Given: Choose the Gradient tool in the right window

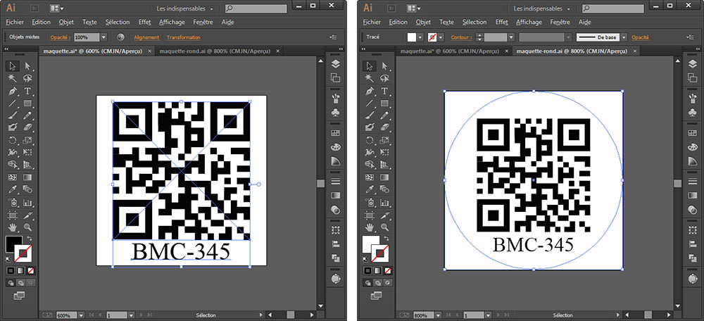Looking at the screenshot, I should click(x=384, y=177).
